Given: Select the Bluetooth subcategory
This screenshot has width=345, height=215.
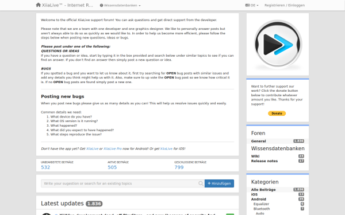Looking at the screenshot, I should coord(262,209).
